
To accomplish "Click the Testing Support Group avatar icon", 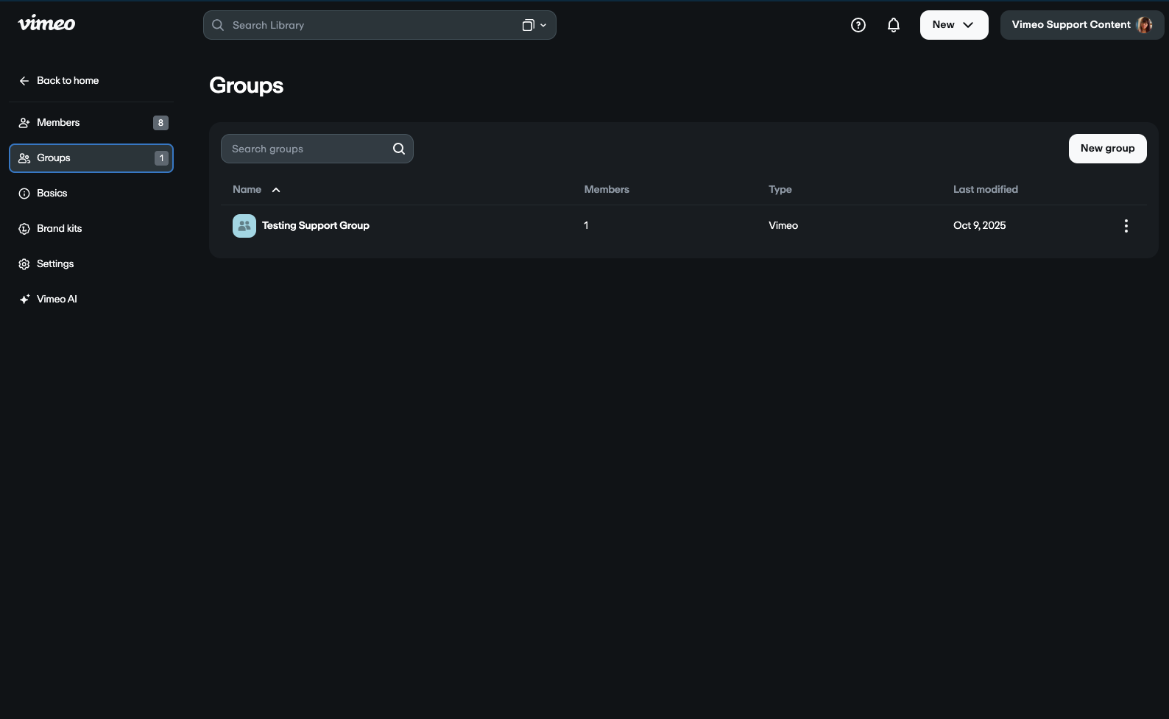I will [x=244, y=226].
